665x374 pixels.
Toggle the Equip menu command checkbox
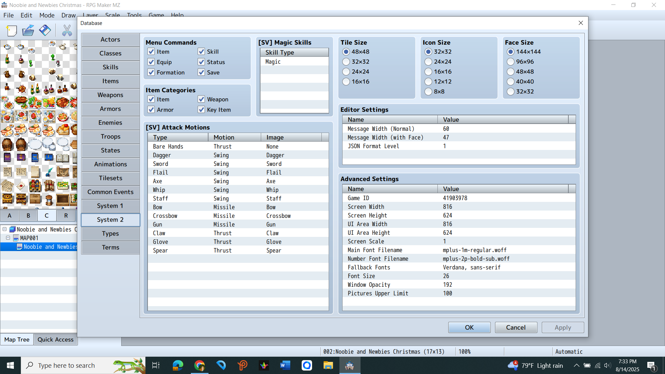[151, 62]
